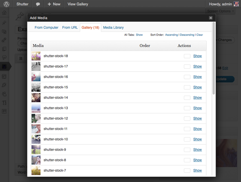Click the Order column header
The width and height of the screenshot is (241, 182).
click(145, 46)
